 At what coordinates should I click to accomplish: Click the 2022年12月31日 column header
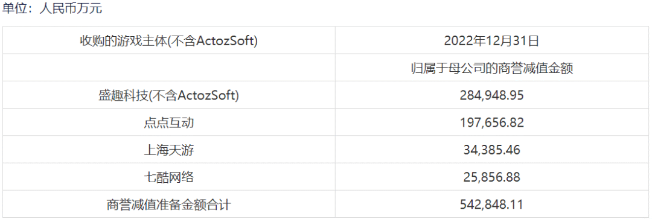tap(491, 41)
